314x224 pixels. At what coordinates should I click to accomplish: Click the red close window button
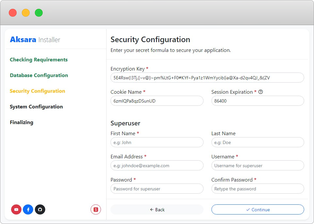[x=13, y=13]
